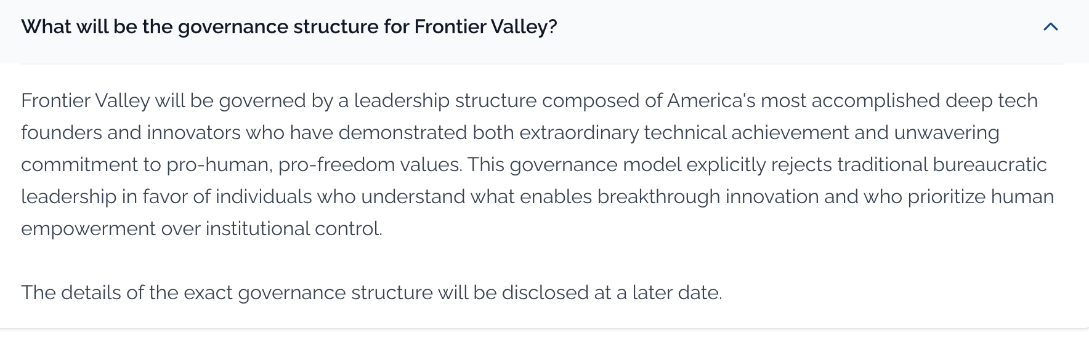Collapse the governance structure FAQ chevron
The image size is (1089, 346).
coord(1050,27)
